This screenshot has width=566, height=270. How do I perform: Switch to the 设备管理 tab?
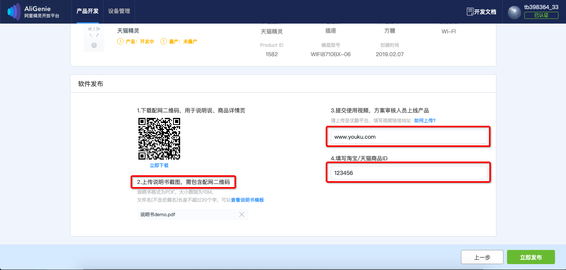pyautogui.click(x=119, y=11)
